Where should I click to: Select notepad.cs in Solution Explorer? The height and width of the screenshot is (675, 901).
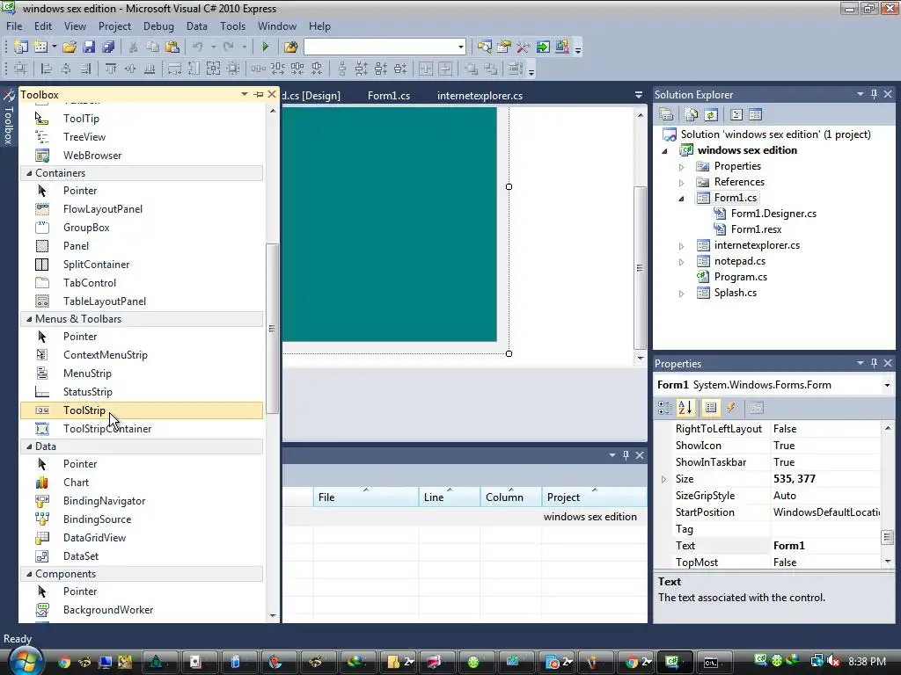[739, 261]
